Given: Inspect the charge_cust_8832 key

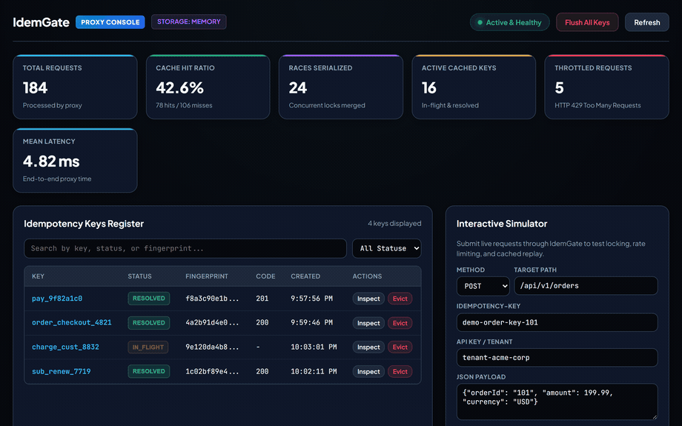Looking at the screenshot, I should (368, 347).
